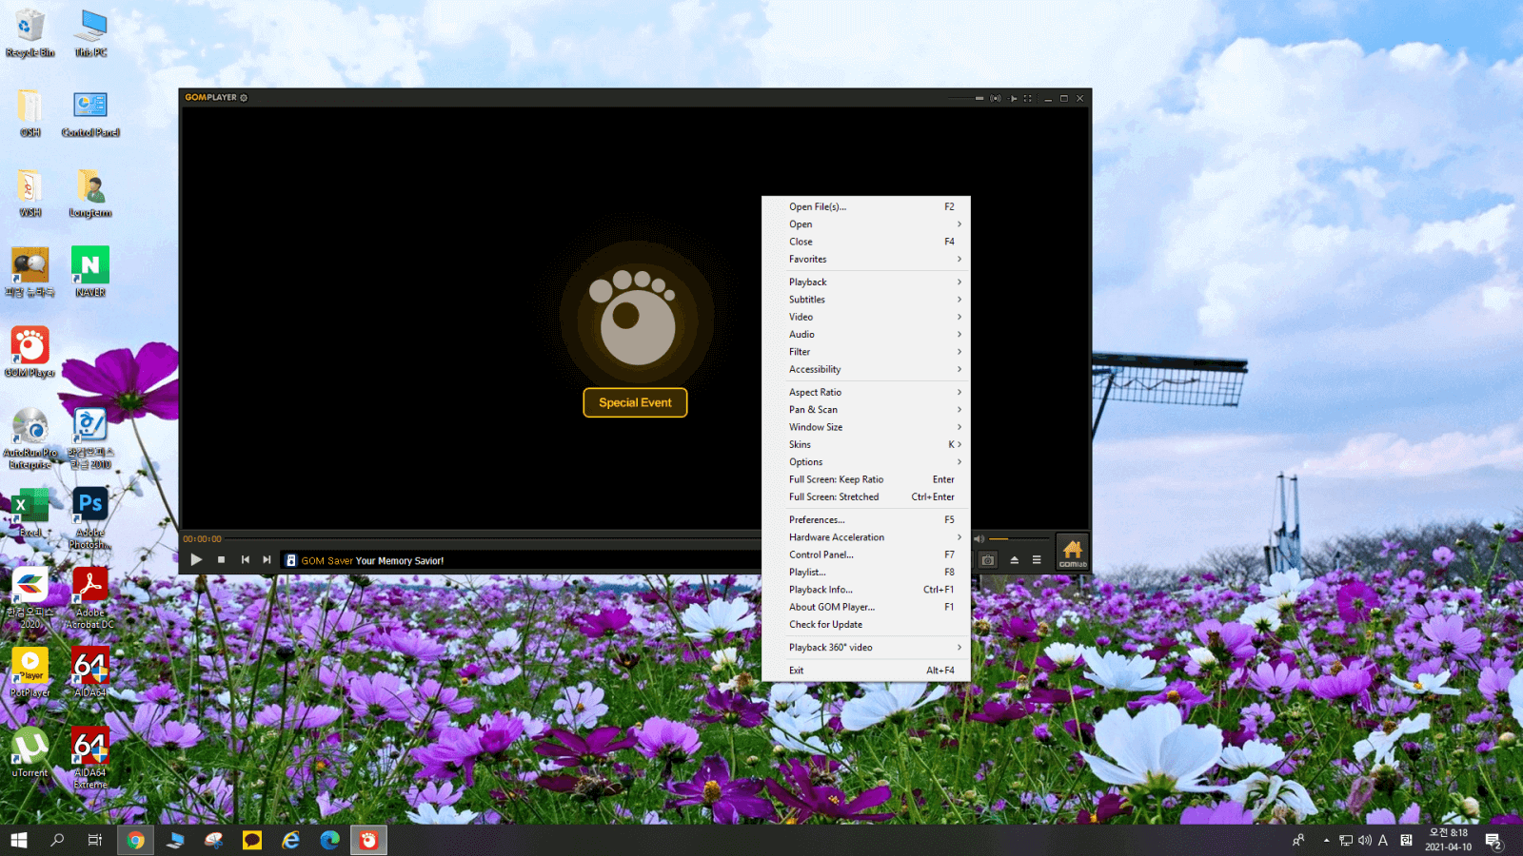Open Playlist... from the context menu
The image size is (1523, 856).
(866, 572)
